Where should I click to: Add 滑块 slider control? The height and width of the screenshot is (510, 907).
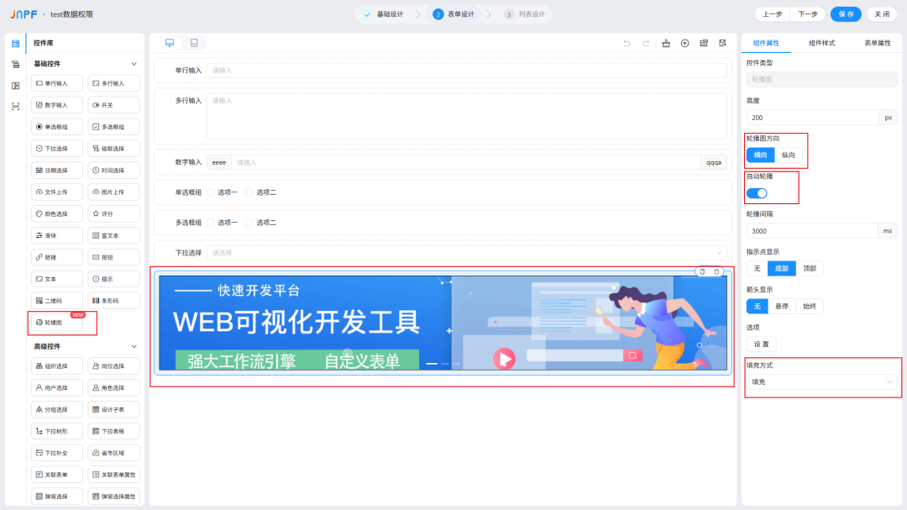[57, 235]
